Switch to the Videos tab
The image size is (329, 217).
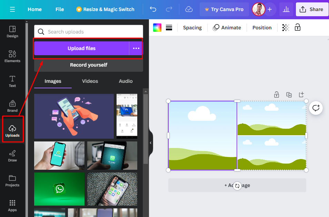[x=90, y=81]
